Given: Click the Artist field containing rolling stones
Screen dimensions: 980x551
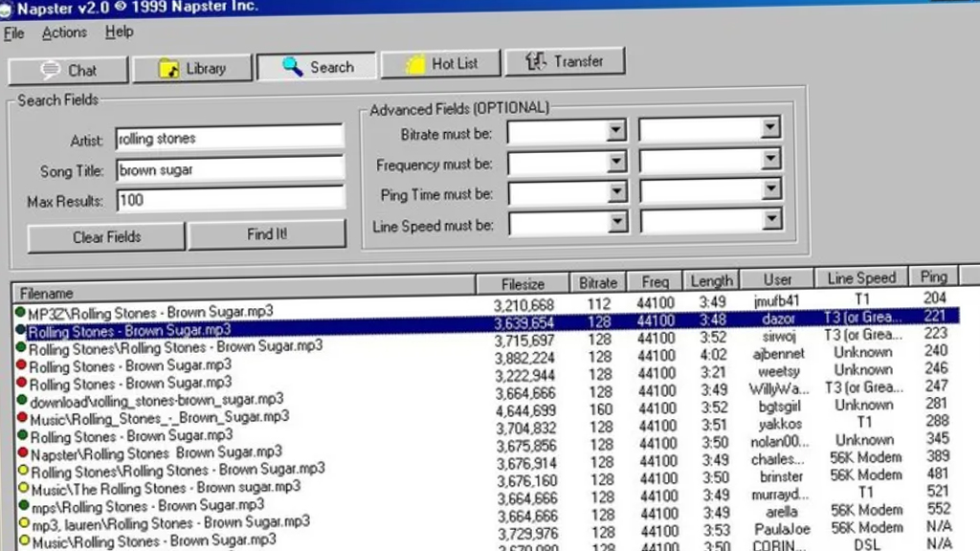Looking at the screenshot, I should coord(230,138).
